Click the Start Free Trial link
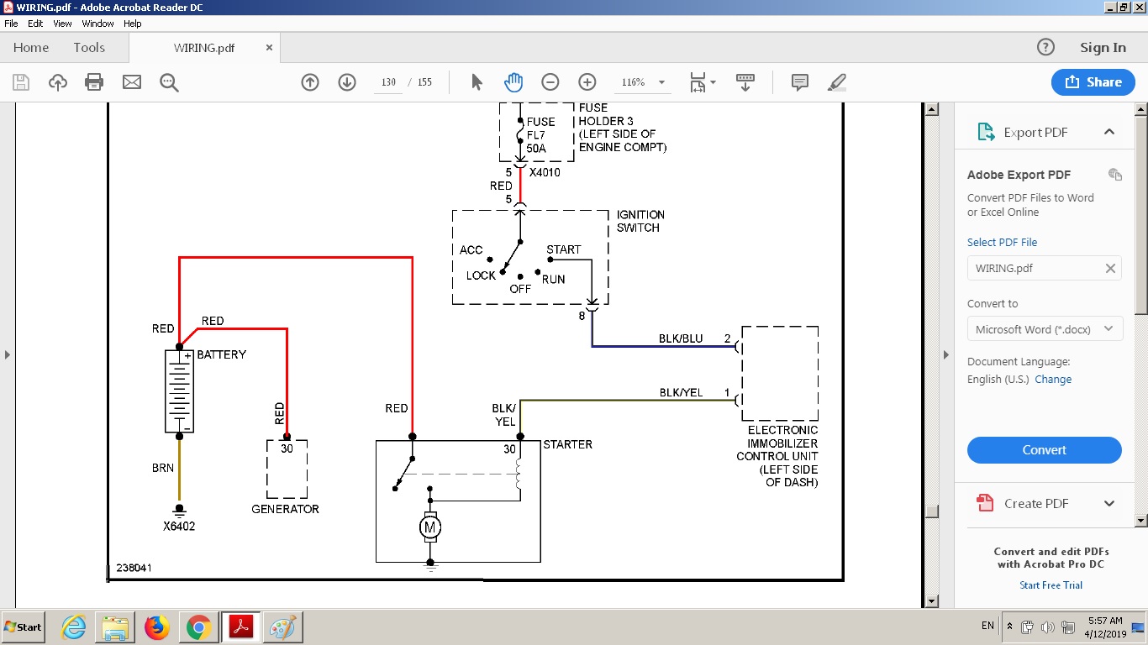1148x645 pixels. coord(1051,585)
